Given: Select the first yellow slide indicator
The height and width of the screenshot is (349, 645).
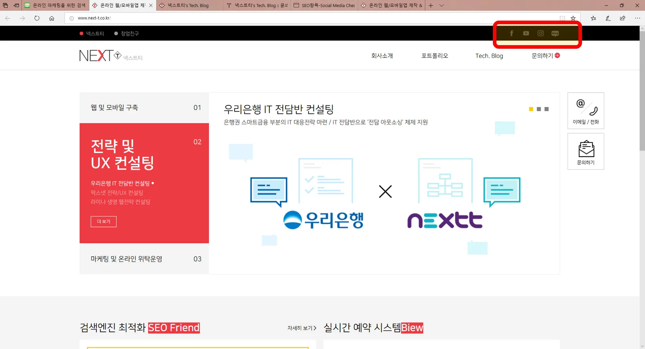Looking at the screenshot, I should [x=531, y=109].
